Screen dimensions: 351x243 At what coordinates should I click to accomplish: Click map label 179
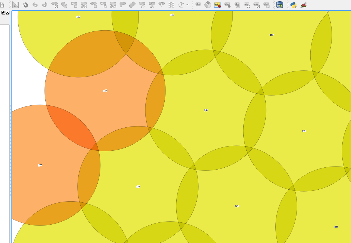coord(237,206)
